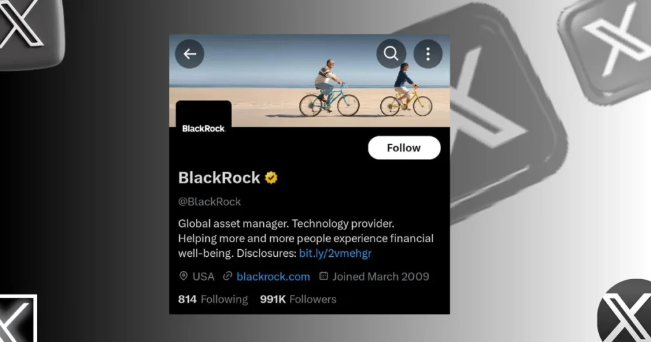Open search with the magnifier icon
Image resolution: width=651 pixels, height=342 pixels.
click(x=391, y=53)
